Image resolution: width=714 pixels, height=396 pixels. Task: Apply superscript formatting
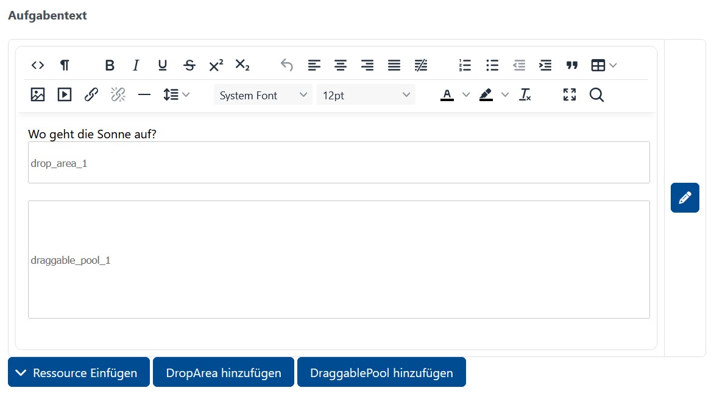pos(216,65)
